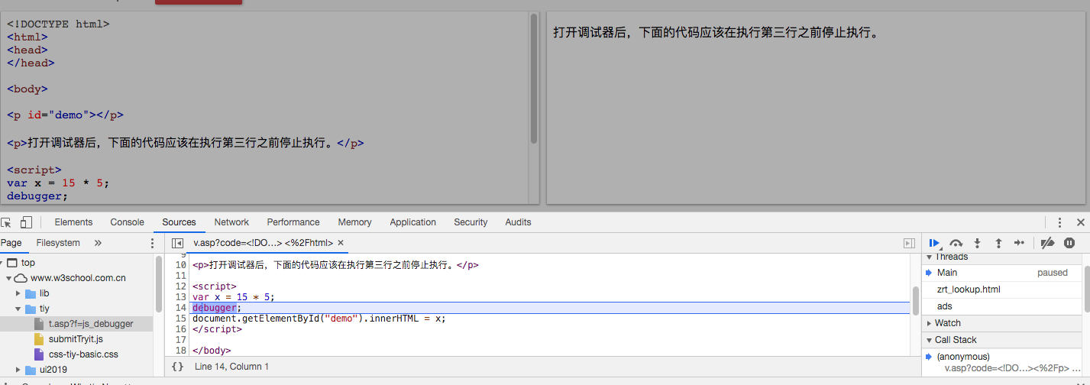Click the <script> tag in Tryit editor
Image resolution: width=1090 pixels, height=385 pixels.
point(34,170)
